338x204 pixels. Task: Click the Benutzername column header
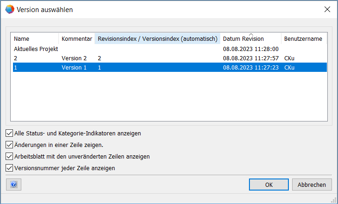coord(303,39)
